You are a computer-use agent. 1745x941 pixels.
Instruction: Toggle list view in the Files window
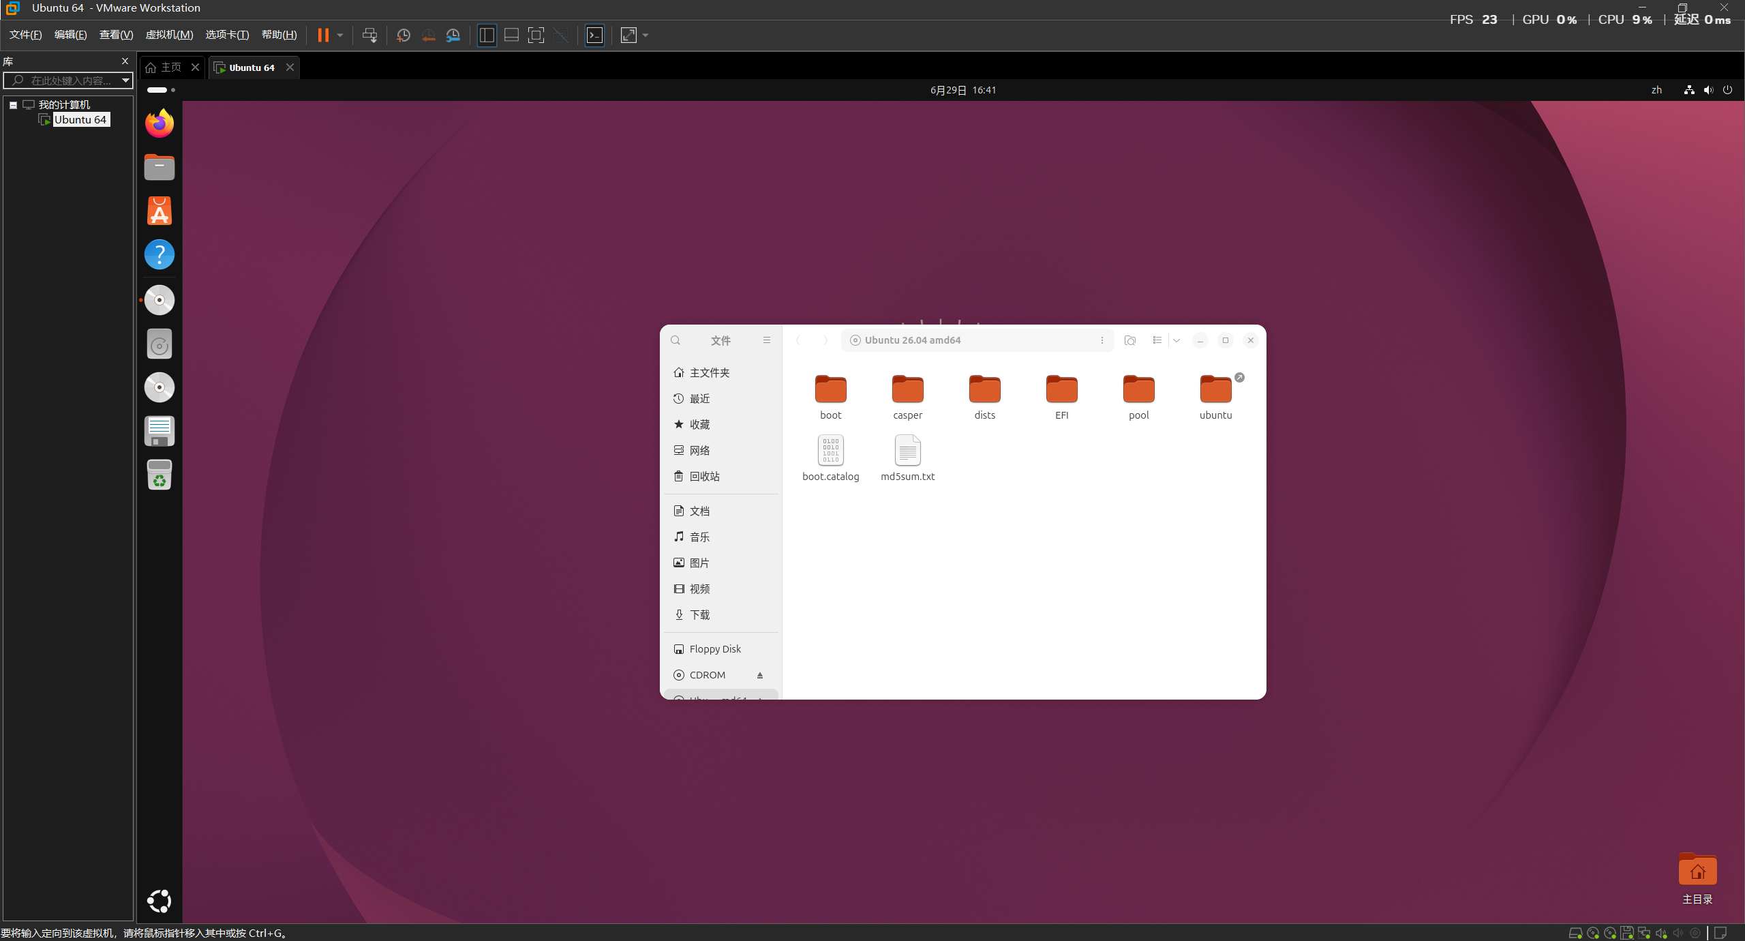point(1157,340)
